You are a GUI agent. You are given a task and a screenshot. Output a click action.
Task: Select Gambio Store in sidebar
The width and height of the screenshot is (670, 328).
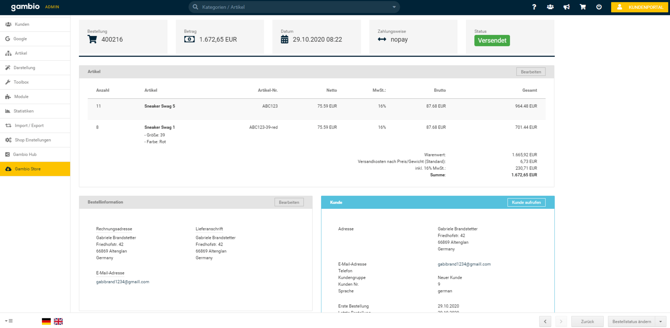click(28, 169)
